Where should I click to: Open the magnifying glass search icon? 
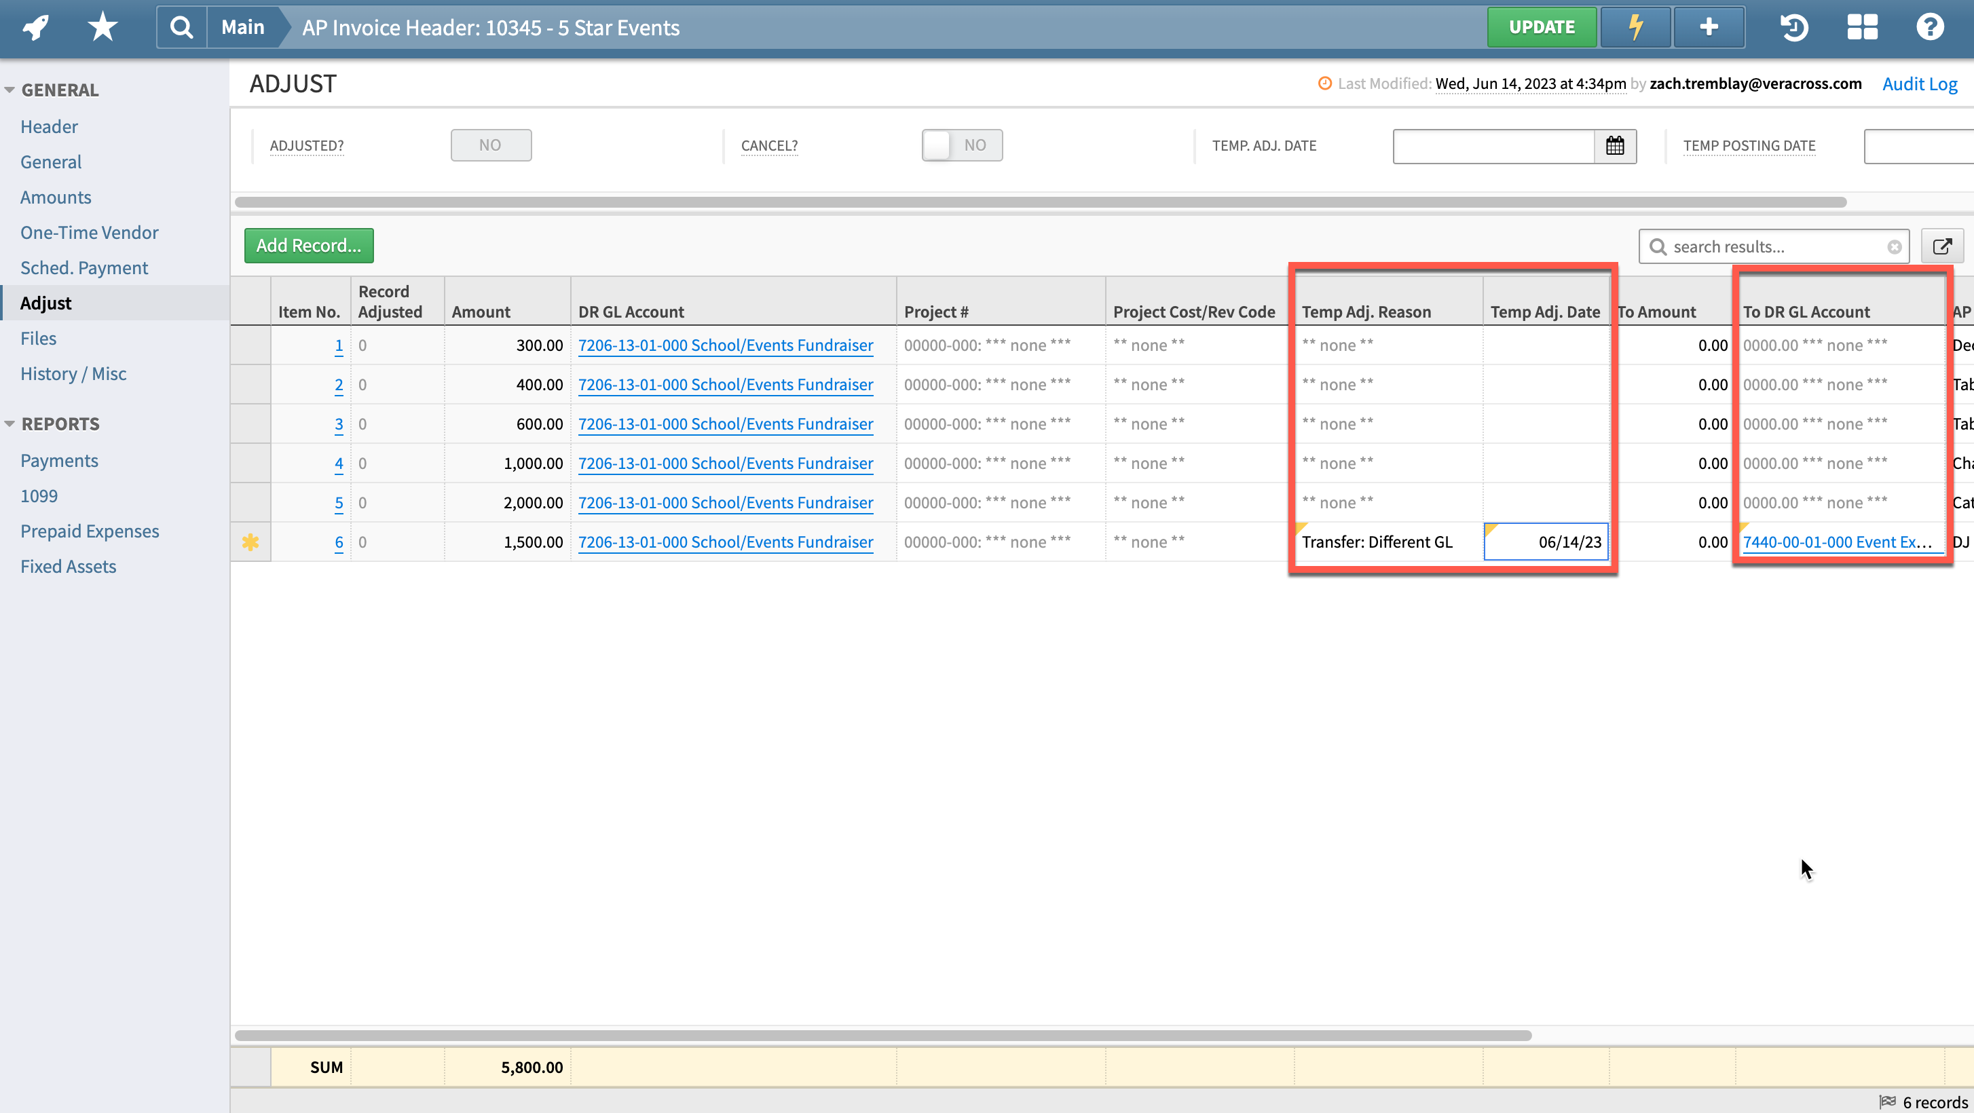pyautogui.click(x=181, y=27)
